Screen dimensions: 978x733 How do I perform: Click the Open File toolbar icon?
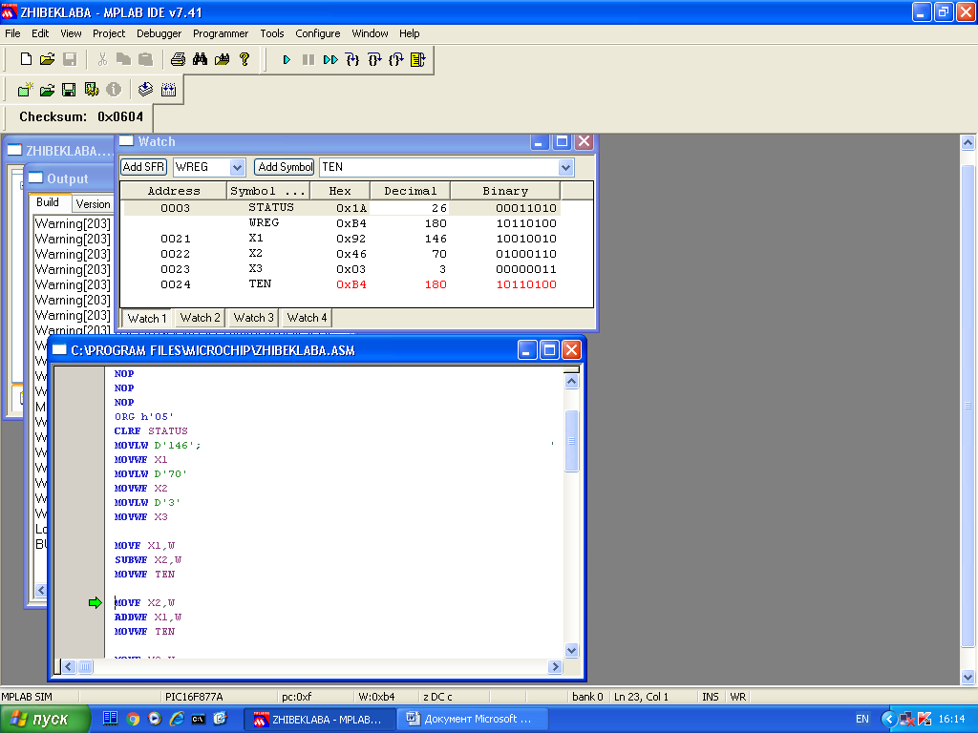click(48, 59)
